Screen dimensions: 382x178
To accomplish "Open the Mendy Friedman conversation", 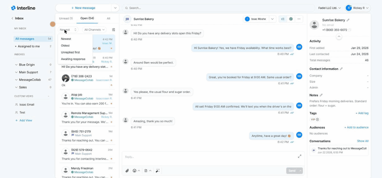I will (87, 171).
